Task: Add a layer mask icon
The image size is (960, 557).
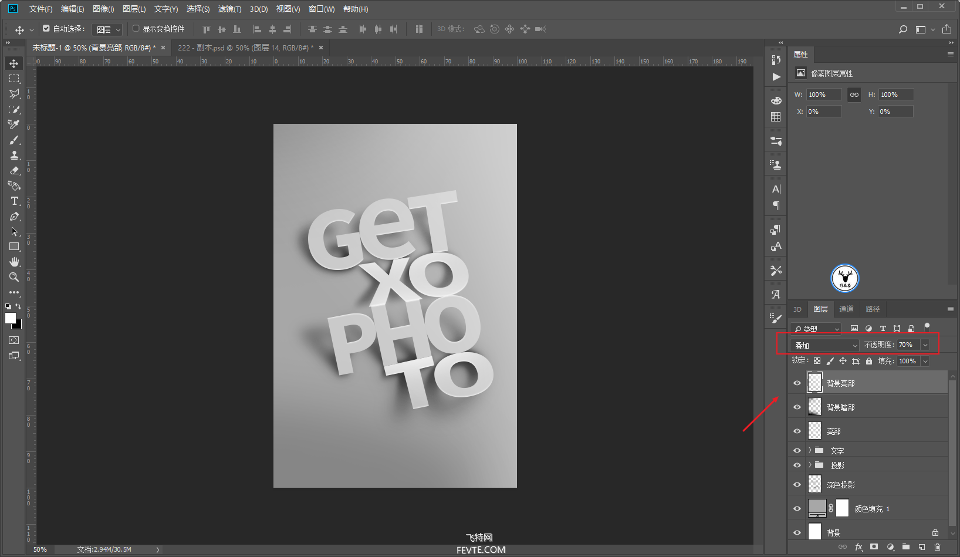Action: [x=874, y=547]
